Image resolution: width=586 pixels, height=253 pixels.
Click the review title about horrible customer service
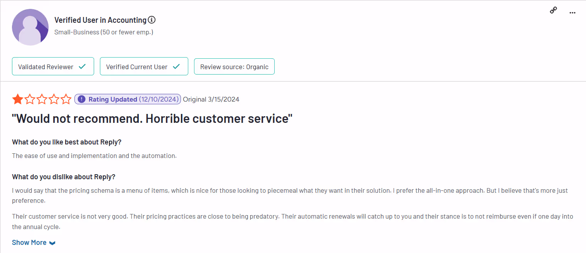[152, 118]
